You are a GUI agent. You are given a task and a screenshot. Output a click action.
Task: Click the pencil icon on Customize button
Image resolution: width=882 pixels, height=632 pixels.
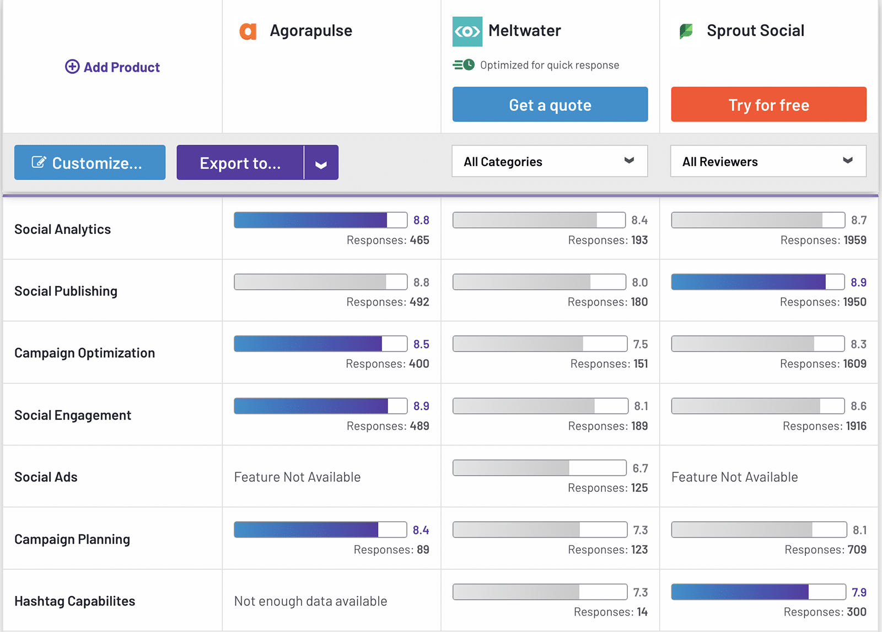39,162
